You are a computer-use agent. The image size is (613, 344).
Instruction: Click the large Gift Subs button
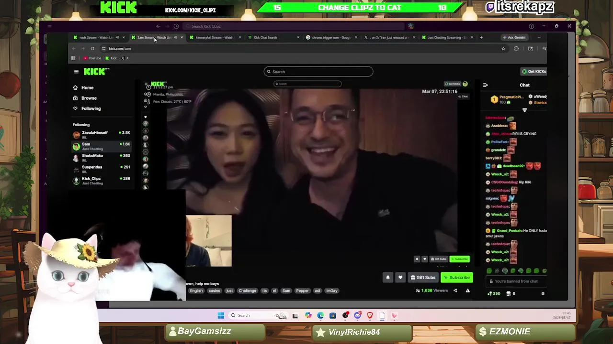(423, 278)
